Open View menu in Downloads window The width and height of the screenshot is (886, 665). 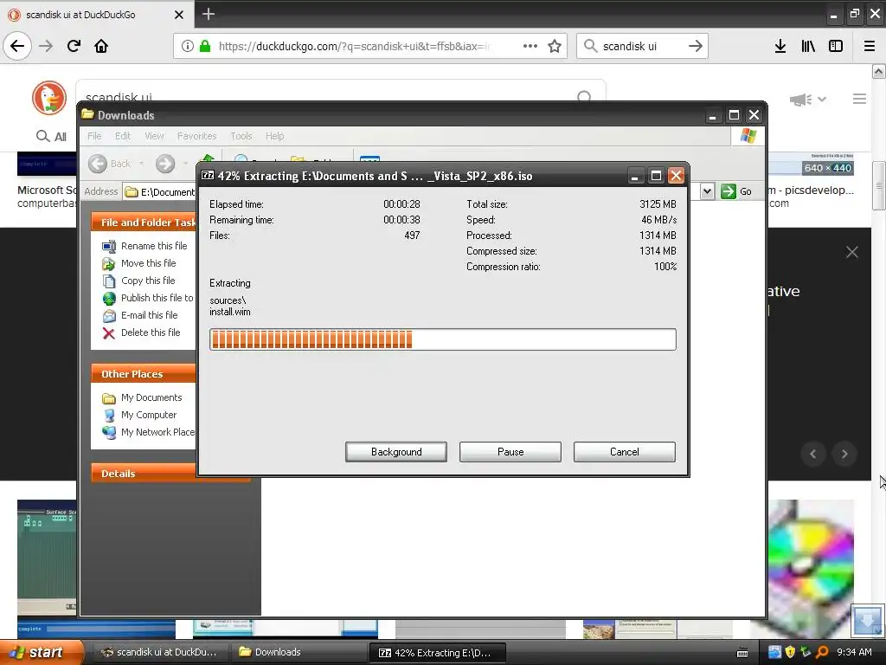154,136
